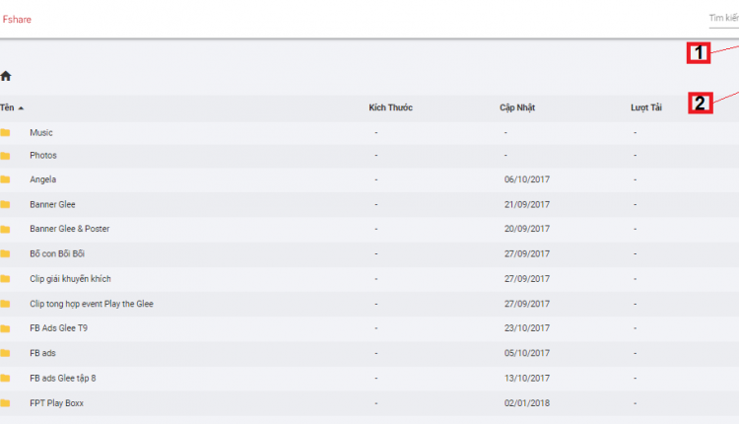This screenshot has height=424, width=739.
Task: Go to the home folder icon
Action: tap(6, 76)
